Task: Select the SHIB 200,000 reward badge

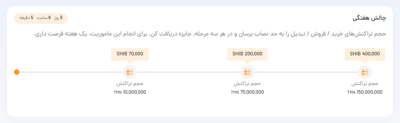Action: (x=247, y=54)
